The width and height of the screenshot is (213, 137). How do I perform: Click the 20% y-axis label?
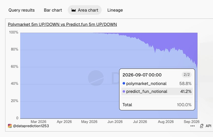pos(14,101)
